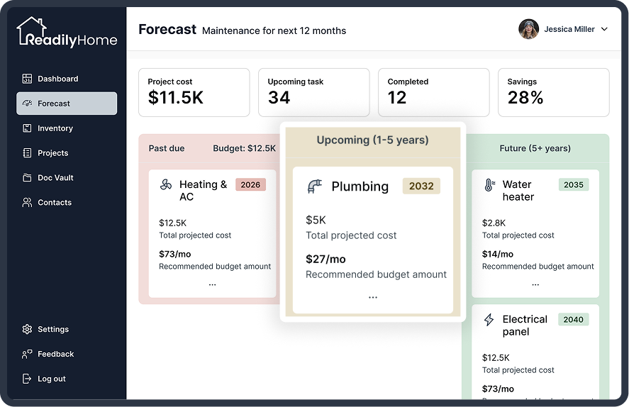The image size is (629, 407).
Task: Select the Project cost summary card
Action: 194,93
